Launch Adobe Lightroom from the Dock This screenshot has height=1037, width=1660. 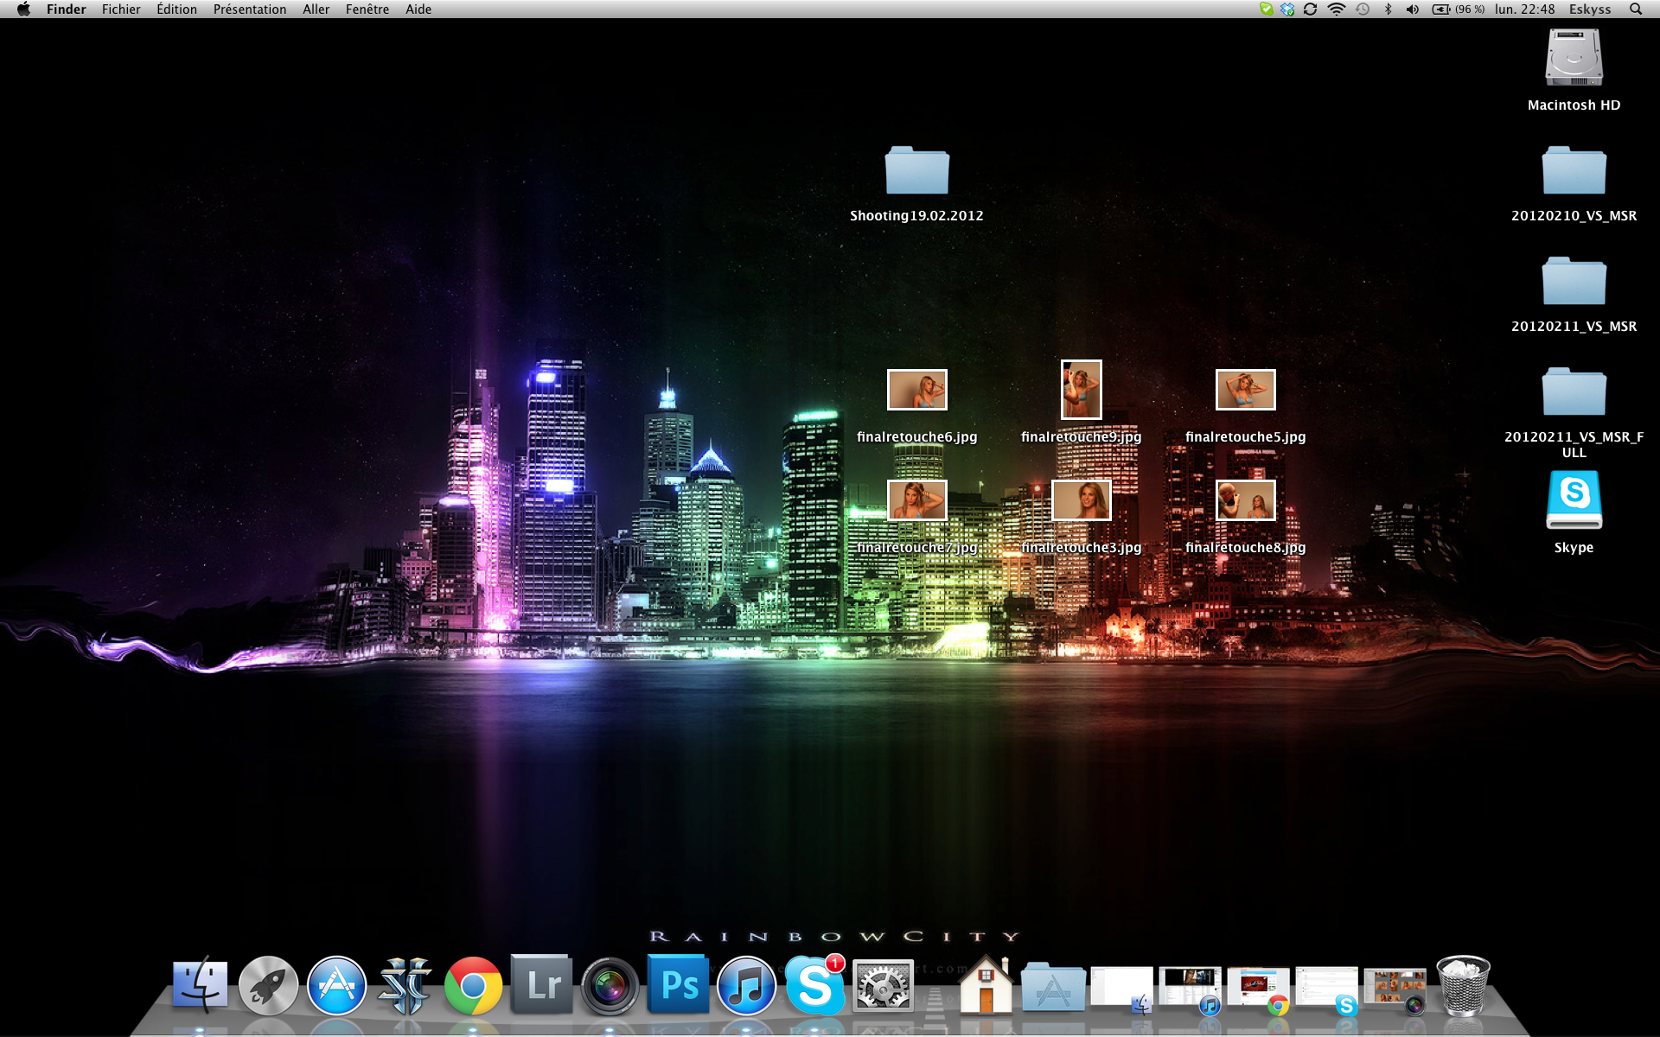541,983
